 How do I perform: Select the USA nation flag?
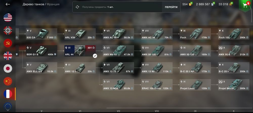[x=8, y=18]
